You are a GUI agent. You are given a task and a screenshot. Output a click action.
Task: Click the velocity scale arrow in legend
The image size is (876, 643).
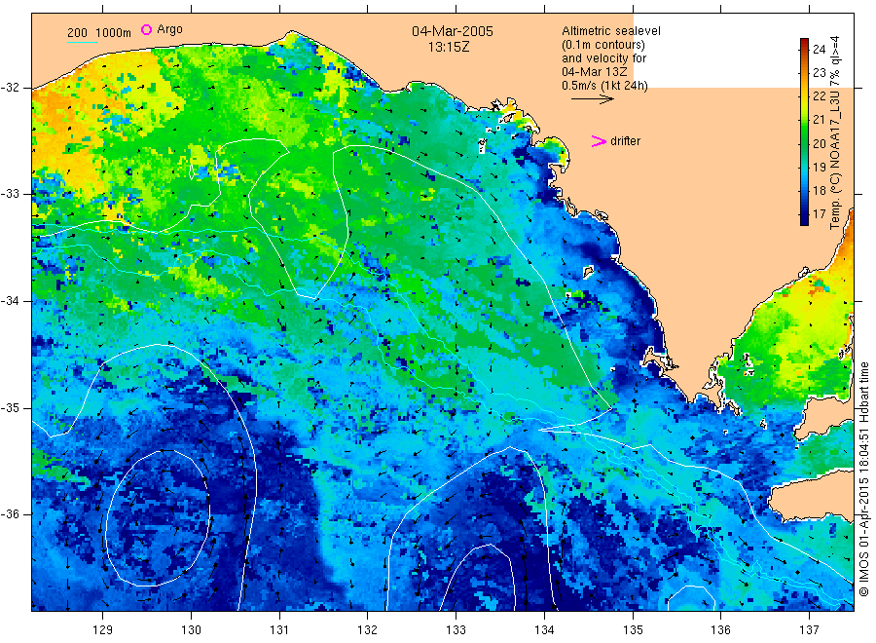(x=592, y=99)
